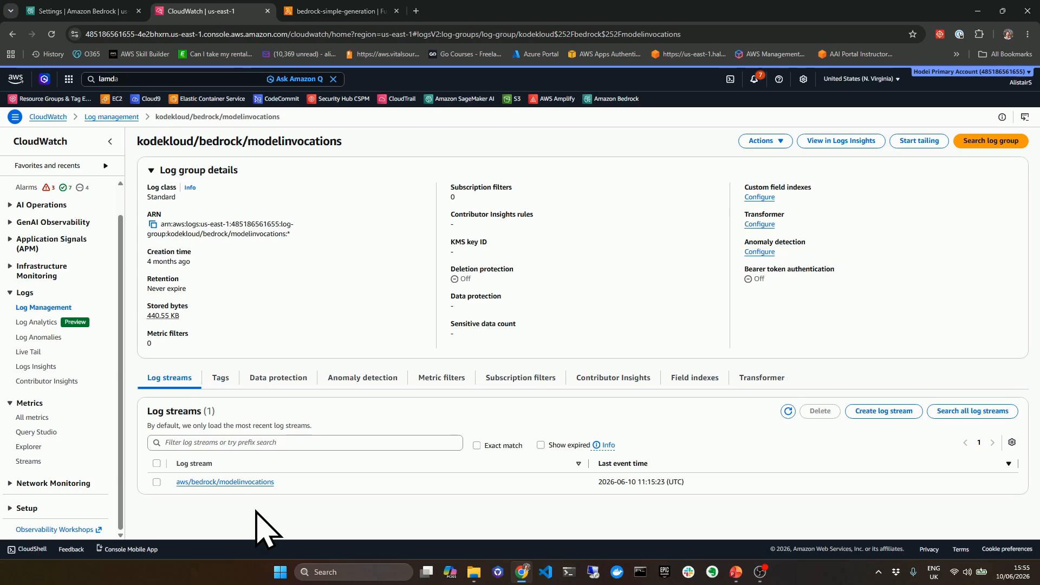Open the notifications bell icon
The image size is (1040, 585).
click(x=754, y=79)
